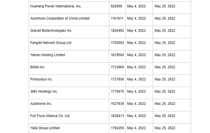
Task: Click the Bilibili Inc. company name
Action: click(38, 67)
